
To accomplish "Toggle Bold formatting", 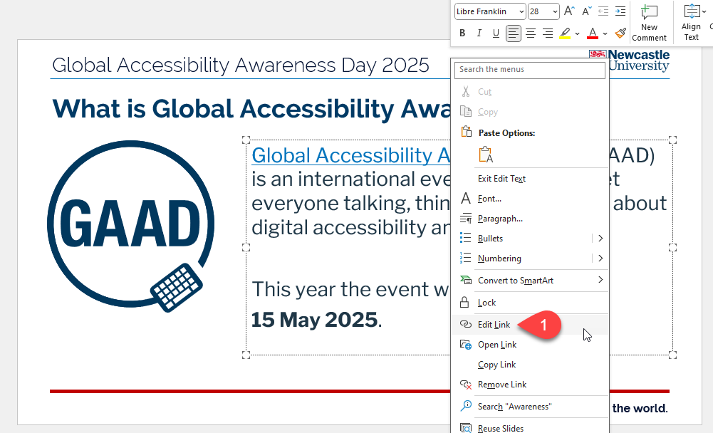I will click(462, 33).
